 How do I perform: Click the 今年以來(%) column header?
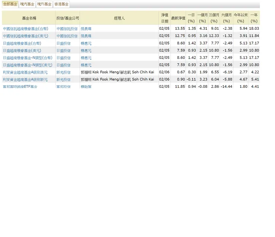241,18
